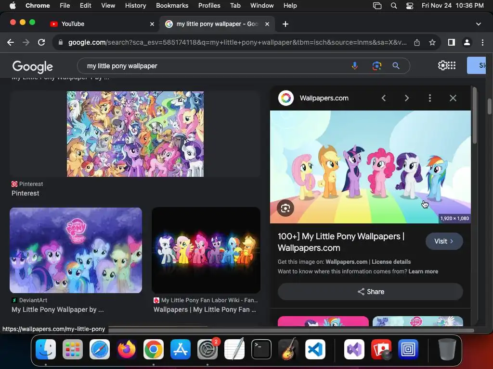Open Launchpad from the Dock
The width and height of the screenshot is (493, 369).
73,349
